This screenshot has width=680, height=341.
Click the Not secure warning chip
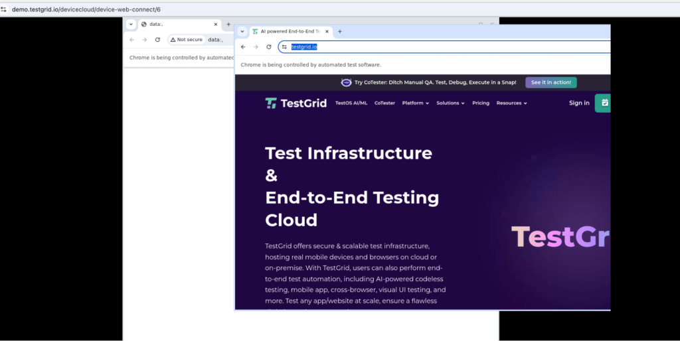click(186, 40)
